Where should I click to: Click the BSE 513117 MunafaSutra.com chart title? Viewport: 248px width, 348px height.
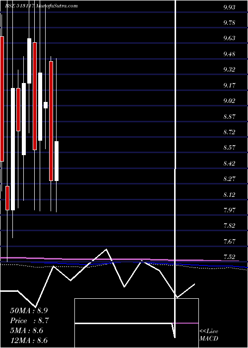point(41,6)
